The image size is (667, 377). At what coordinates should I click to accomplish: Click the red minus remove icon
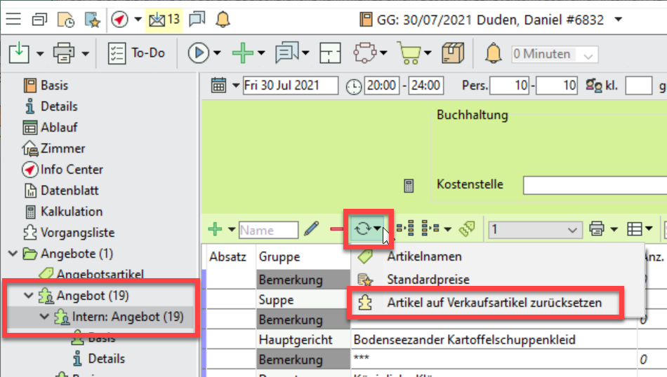click(x=336, y=229)
